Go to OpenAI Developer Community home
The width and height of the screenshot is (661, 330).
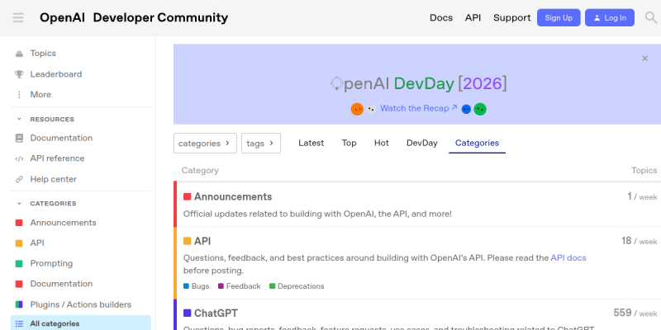[x=134, y=17]
